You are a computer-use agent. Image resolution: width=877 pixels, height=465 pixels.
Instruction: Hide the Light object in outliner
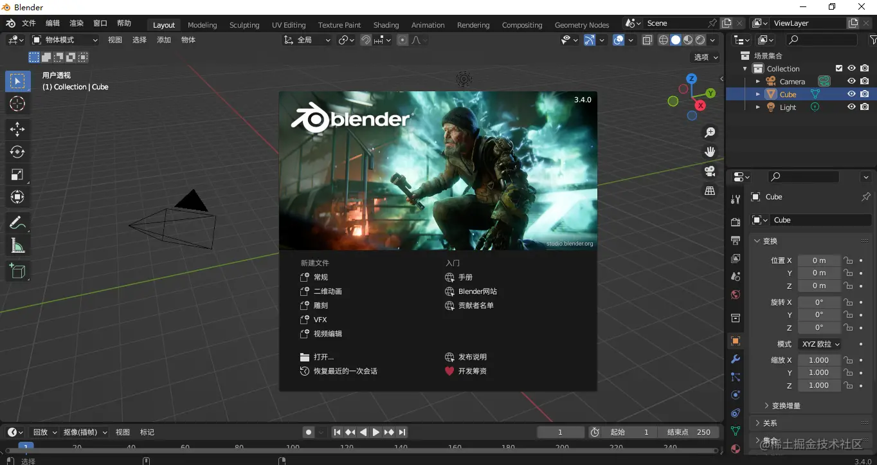tap(851, 107)
